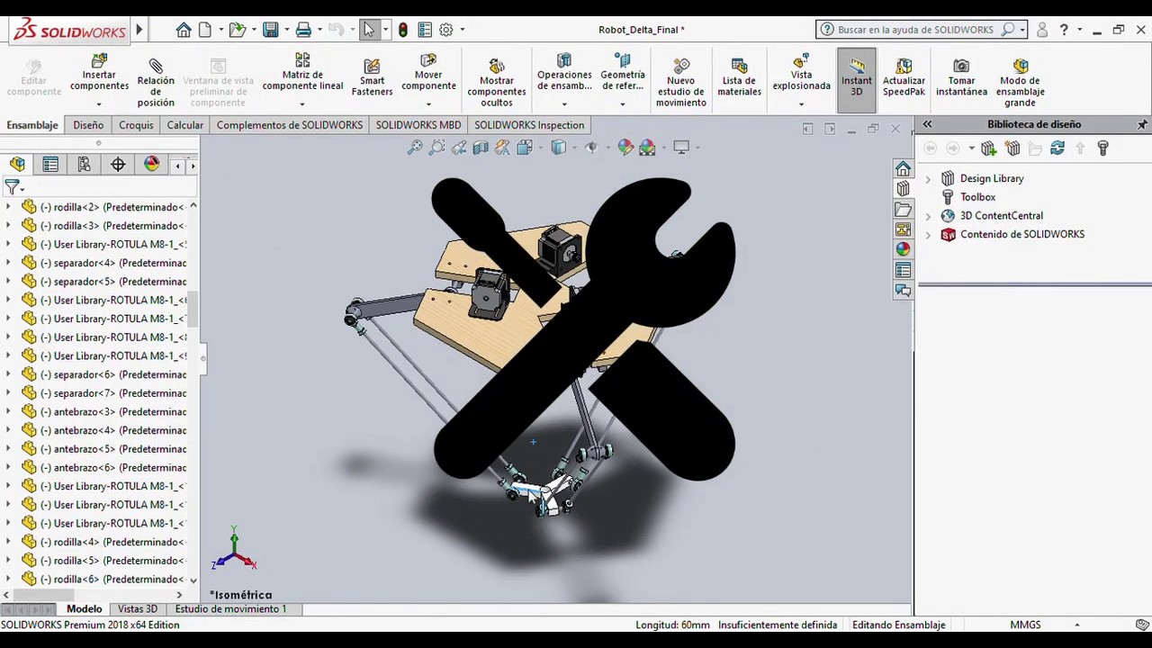Click the Save icon in the top toolbar
The image size is (1152, 648).
click(270, 30)
